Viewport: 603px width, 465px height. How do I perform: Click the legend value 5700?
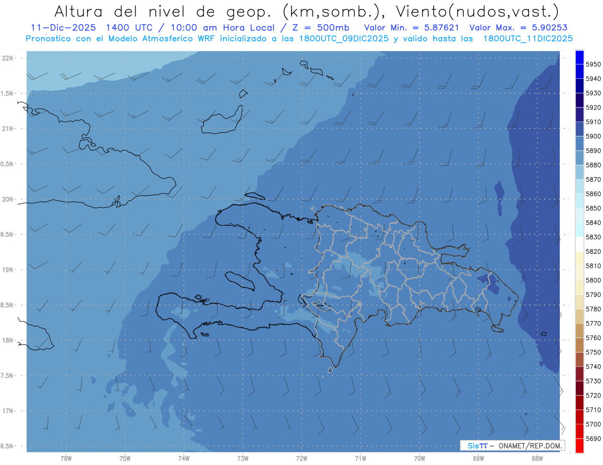tap(593, 424)
